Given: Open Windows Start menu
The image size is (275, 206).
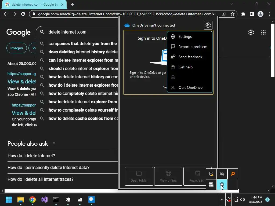Looking at the screenshot, I should click(x=9, y=200).
